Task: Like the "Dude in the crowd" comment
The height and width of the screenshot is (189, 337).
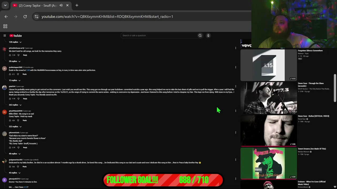Action: point(10,74)
